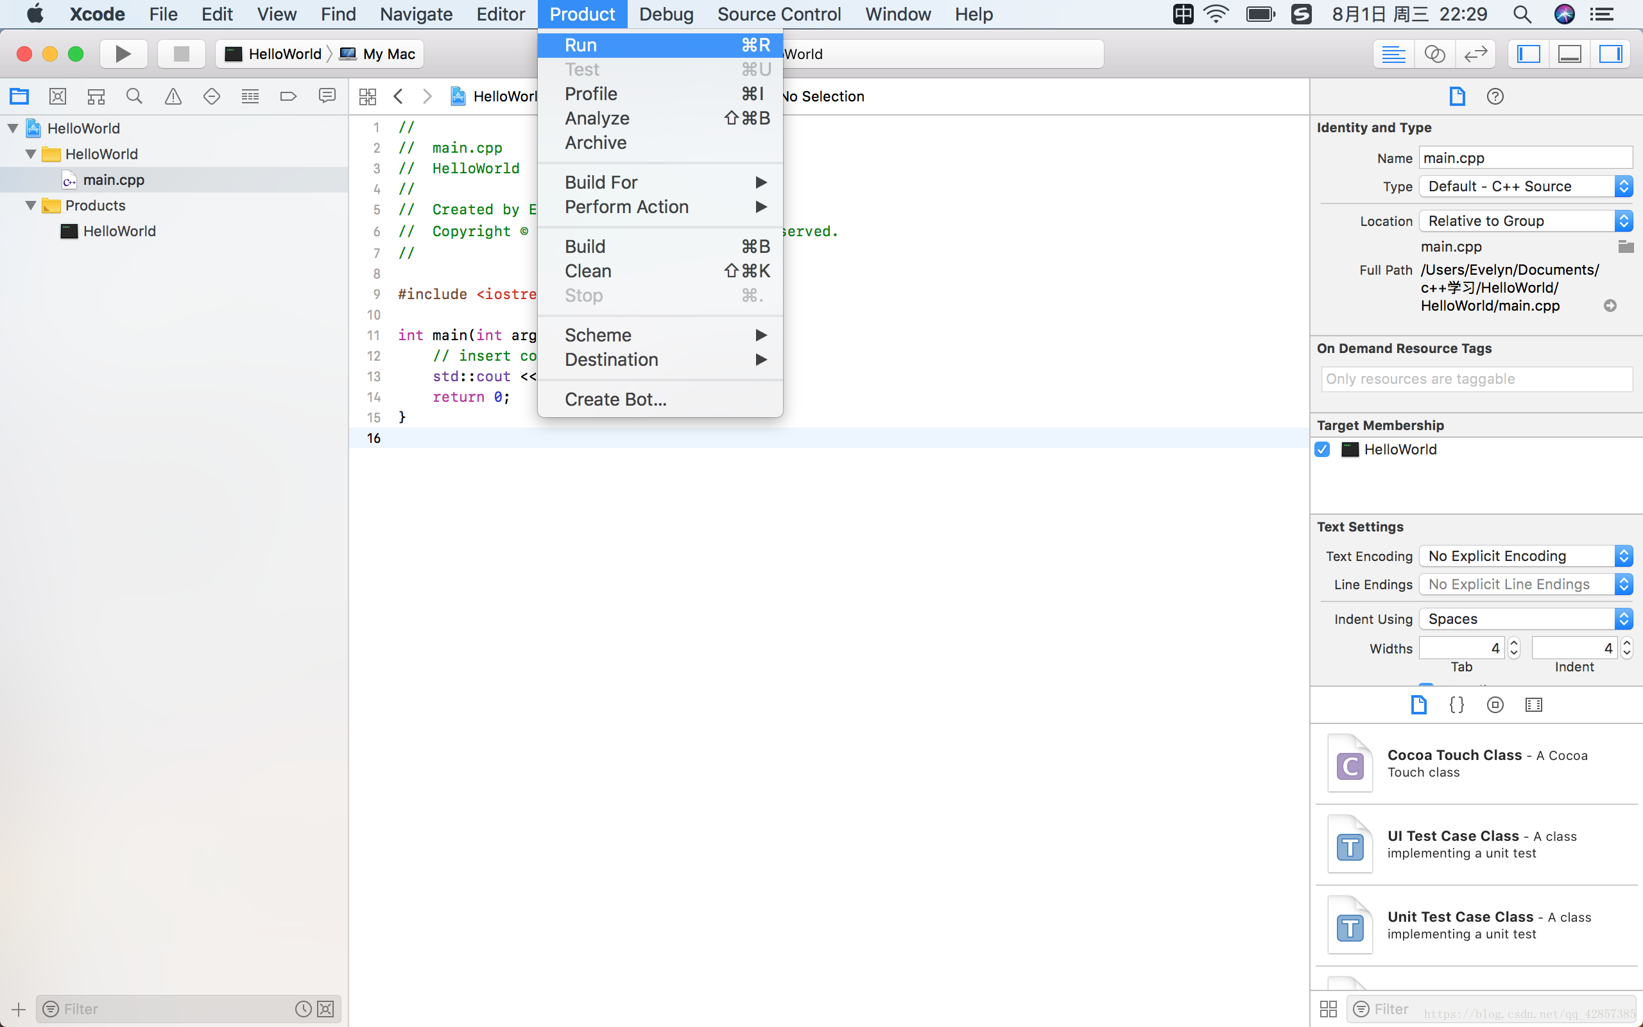Open Siri from the menu bar
Image resolution: width=1643 pixels, height=1027 pixels.
coord(1564,13)
